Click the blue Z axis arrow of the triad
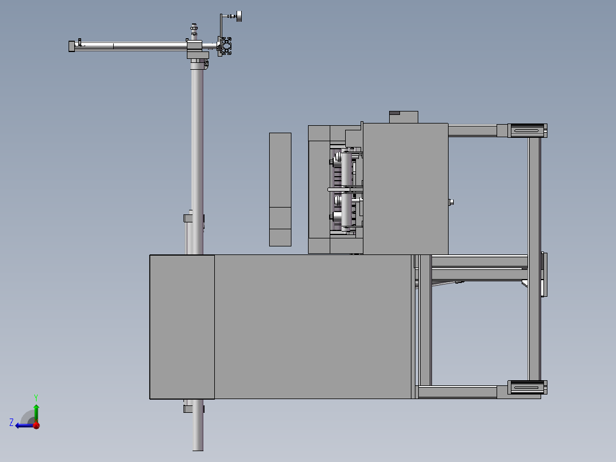Image resolution: width=616 pixels, height=462 pixels. (23, 425)
